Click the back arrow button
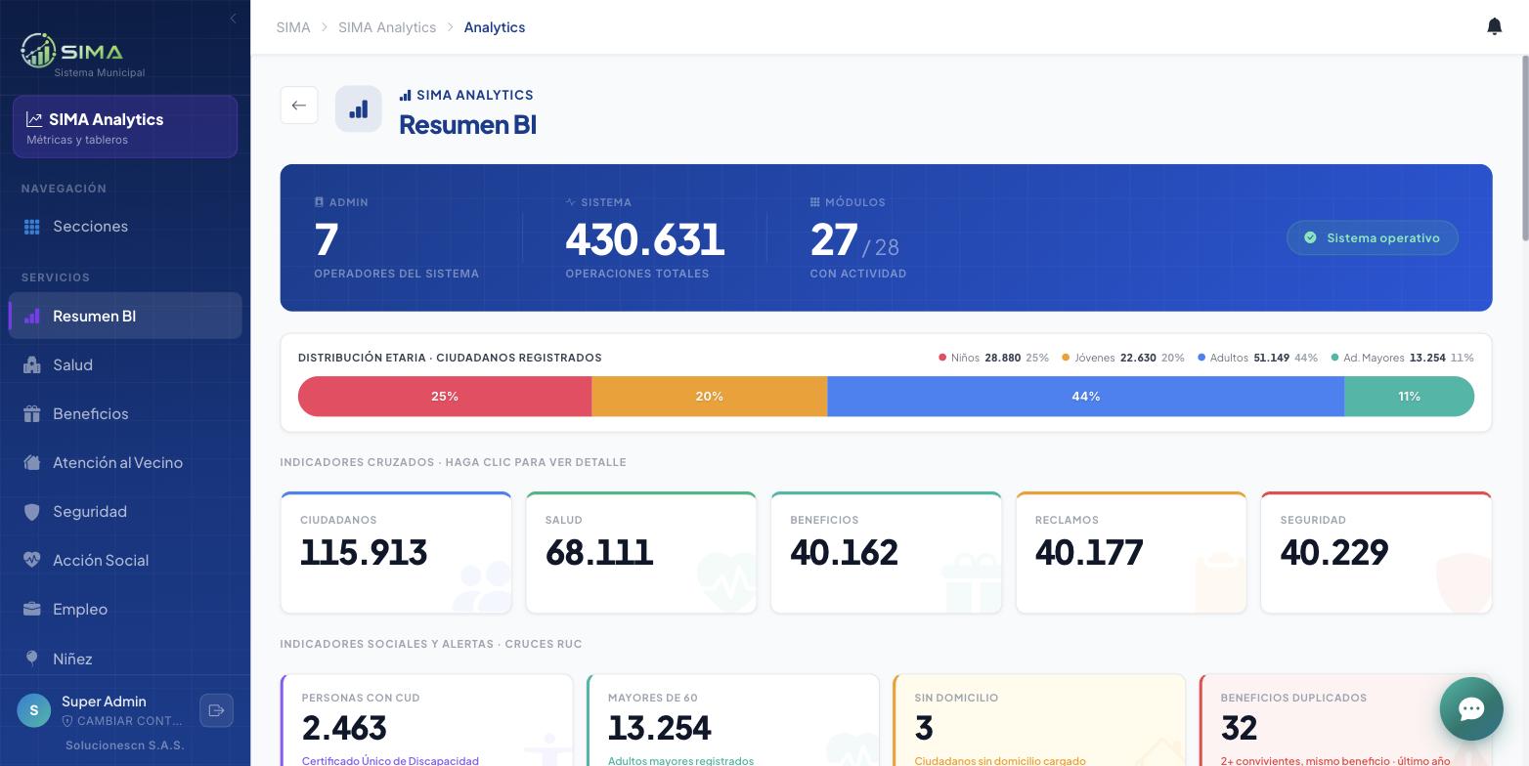Image resolution: width=1529 pixels, height=766 pixels. pos(299,106)
